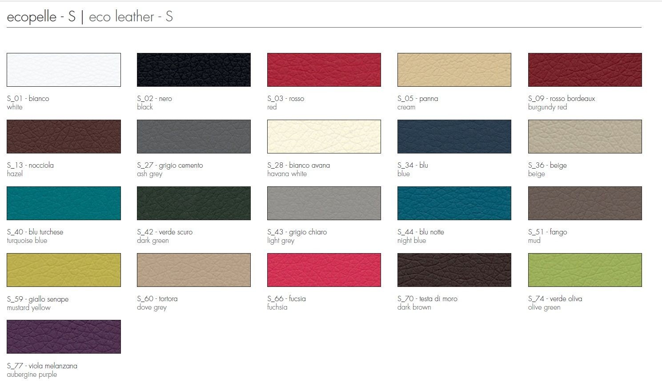Select the S_27 grigio cemento swatch
662x383 pixels.
[194, 137]
